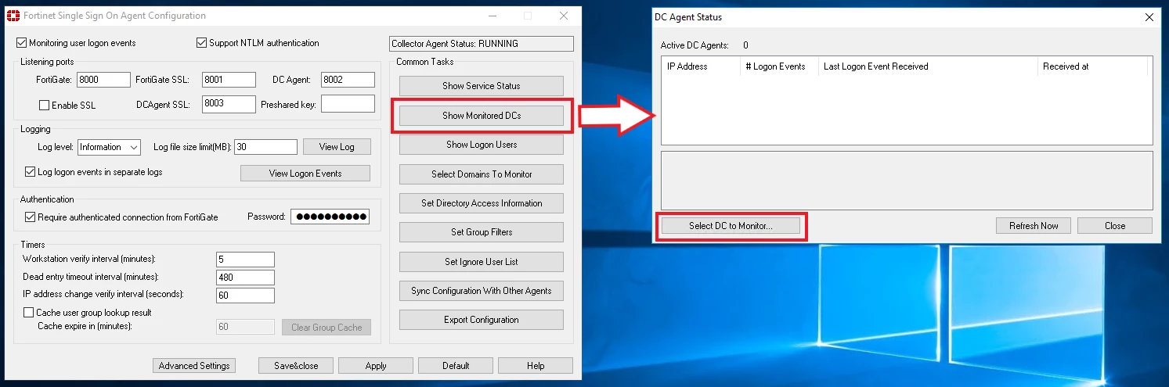Click Collector Agent Status: RUNNING text
This screenshot has width=1169, height=387.
click(455, 44)
